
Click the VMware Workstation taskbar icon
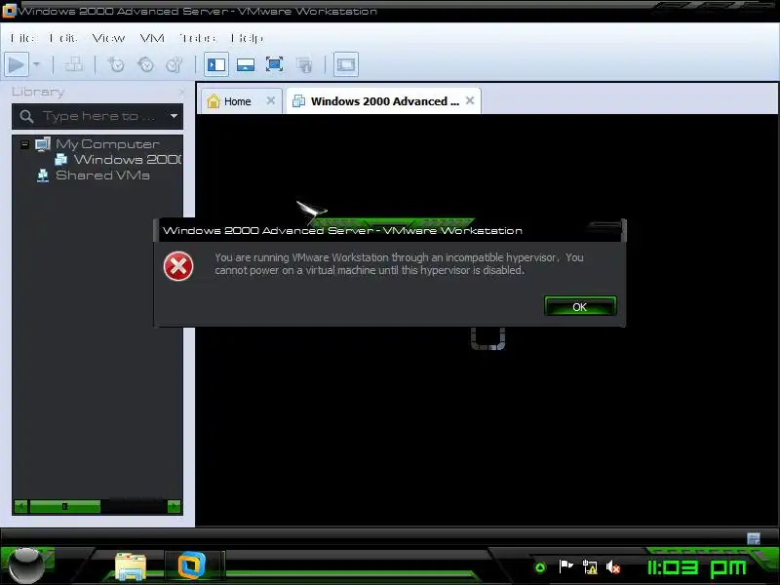[192, 565]
